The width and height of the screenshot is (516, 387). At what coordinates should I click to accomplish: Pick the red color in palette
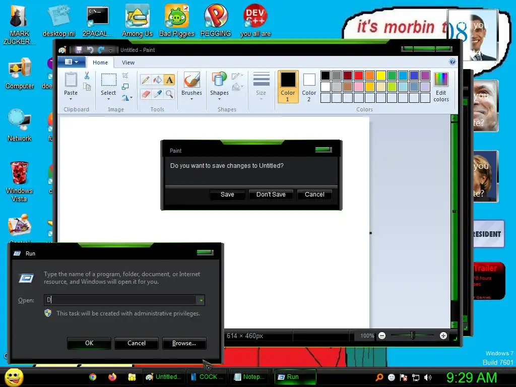(x=359, y=76)
